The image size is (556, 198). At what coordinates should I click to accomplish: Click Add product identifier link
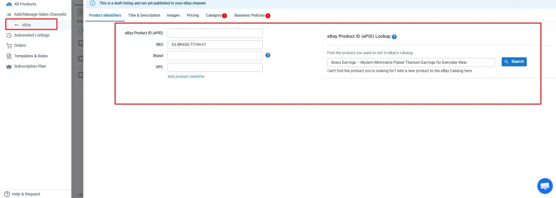coord(186,76)
